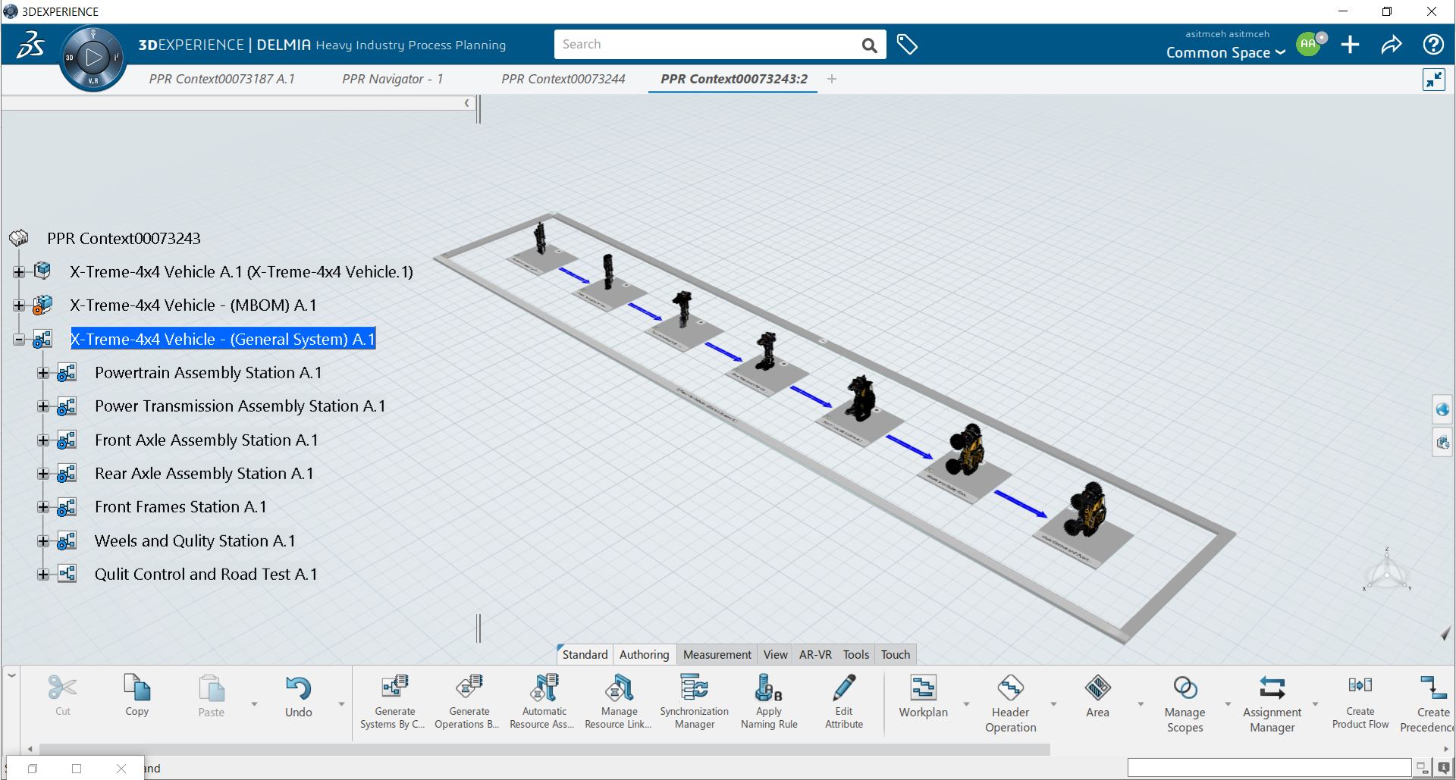Screen dimensions: 1456x780
Task: Expand Front Frames Station A.1
Action: coord(43,507)
